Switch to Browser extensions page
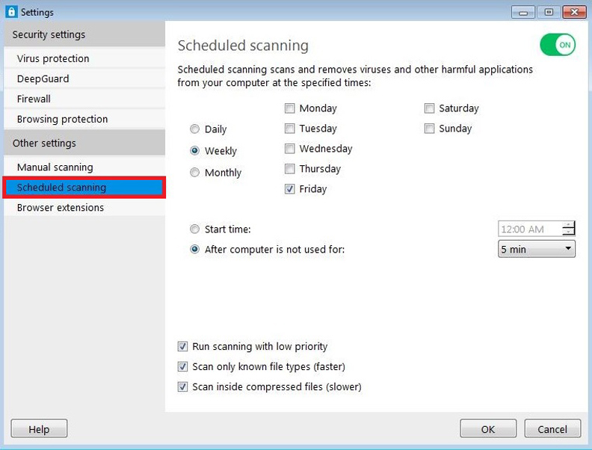 pos(61,208)
